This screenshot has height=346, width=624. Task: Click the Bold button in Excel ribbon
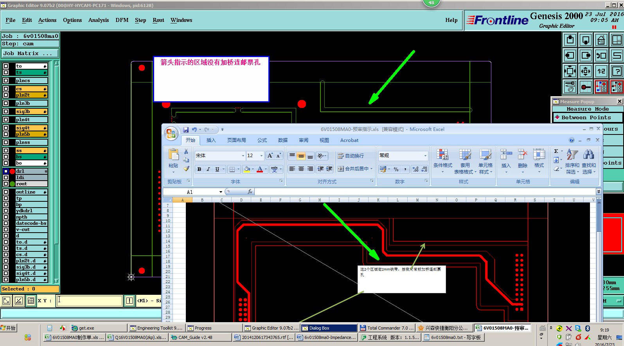(199, 169)
